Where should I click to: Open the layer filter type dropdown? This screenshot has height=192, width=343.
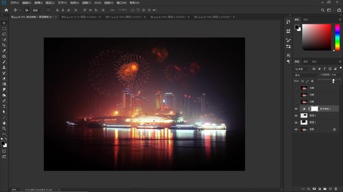(301, 69)
